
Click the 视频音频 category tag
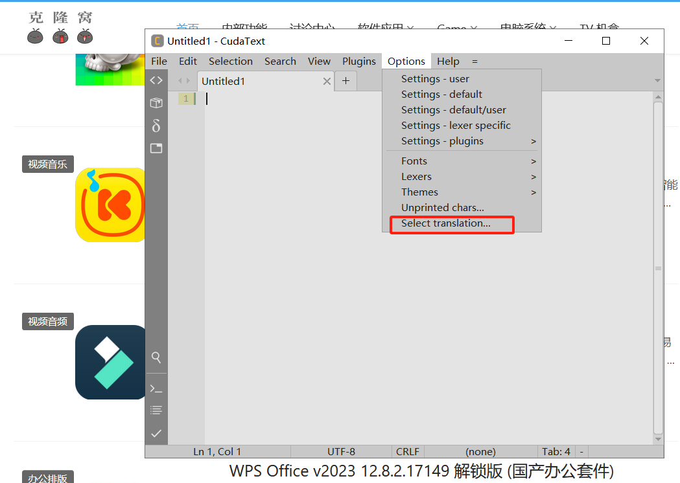tap(48, 321)
